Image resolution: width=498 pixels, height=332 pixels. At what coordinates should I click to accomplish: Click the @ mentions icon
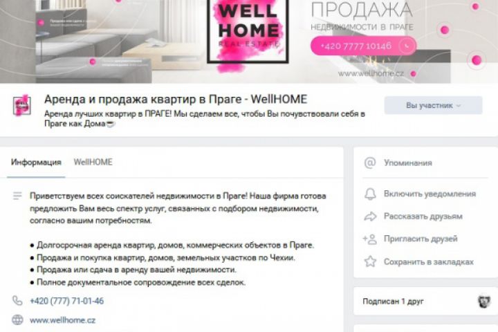[370, 163]
